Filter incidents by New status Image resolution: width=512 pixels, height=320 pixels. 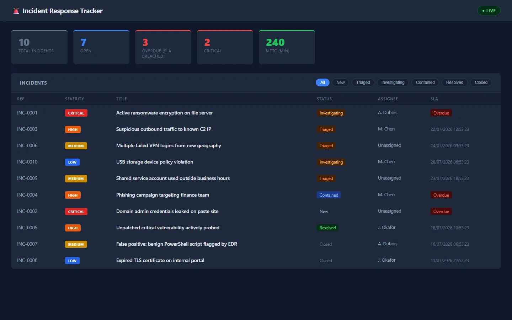coord(341,82)
